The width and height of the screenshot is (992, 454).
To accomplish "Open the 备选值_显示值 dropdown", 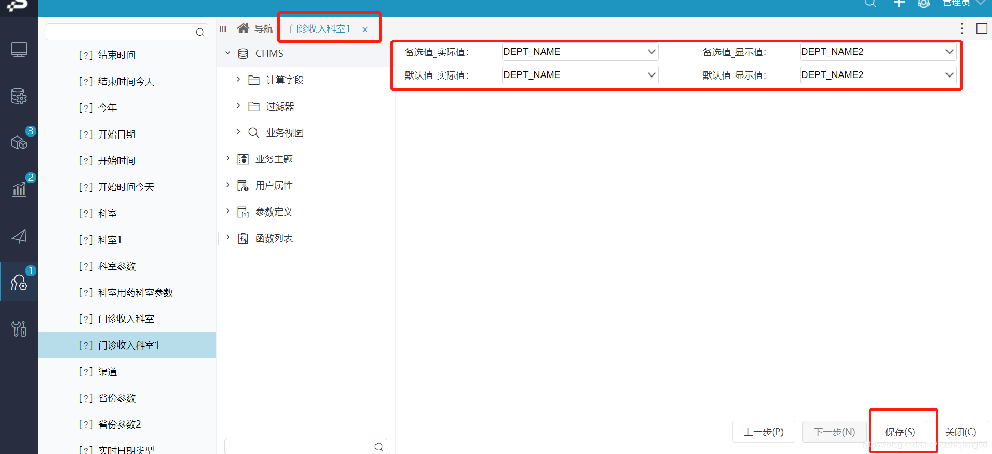I will 878,52.
